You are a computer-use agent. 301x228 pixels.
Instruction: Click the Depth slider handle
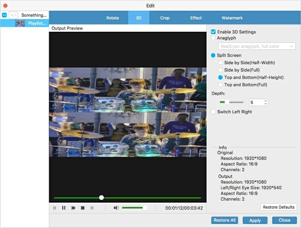[227, 102]
